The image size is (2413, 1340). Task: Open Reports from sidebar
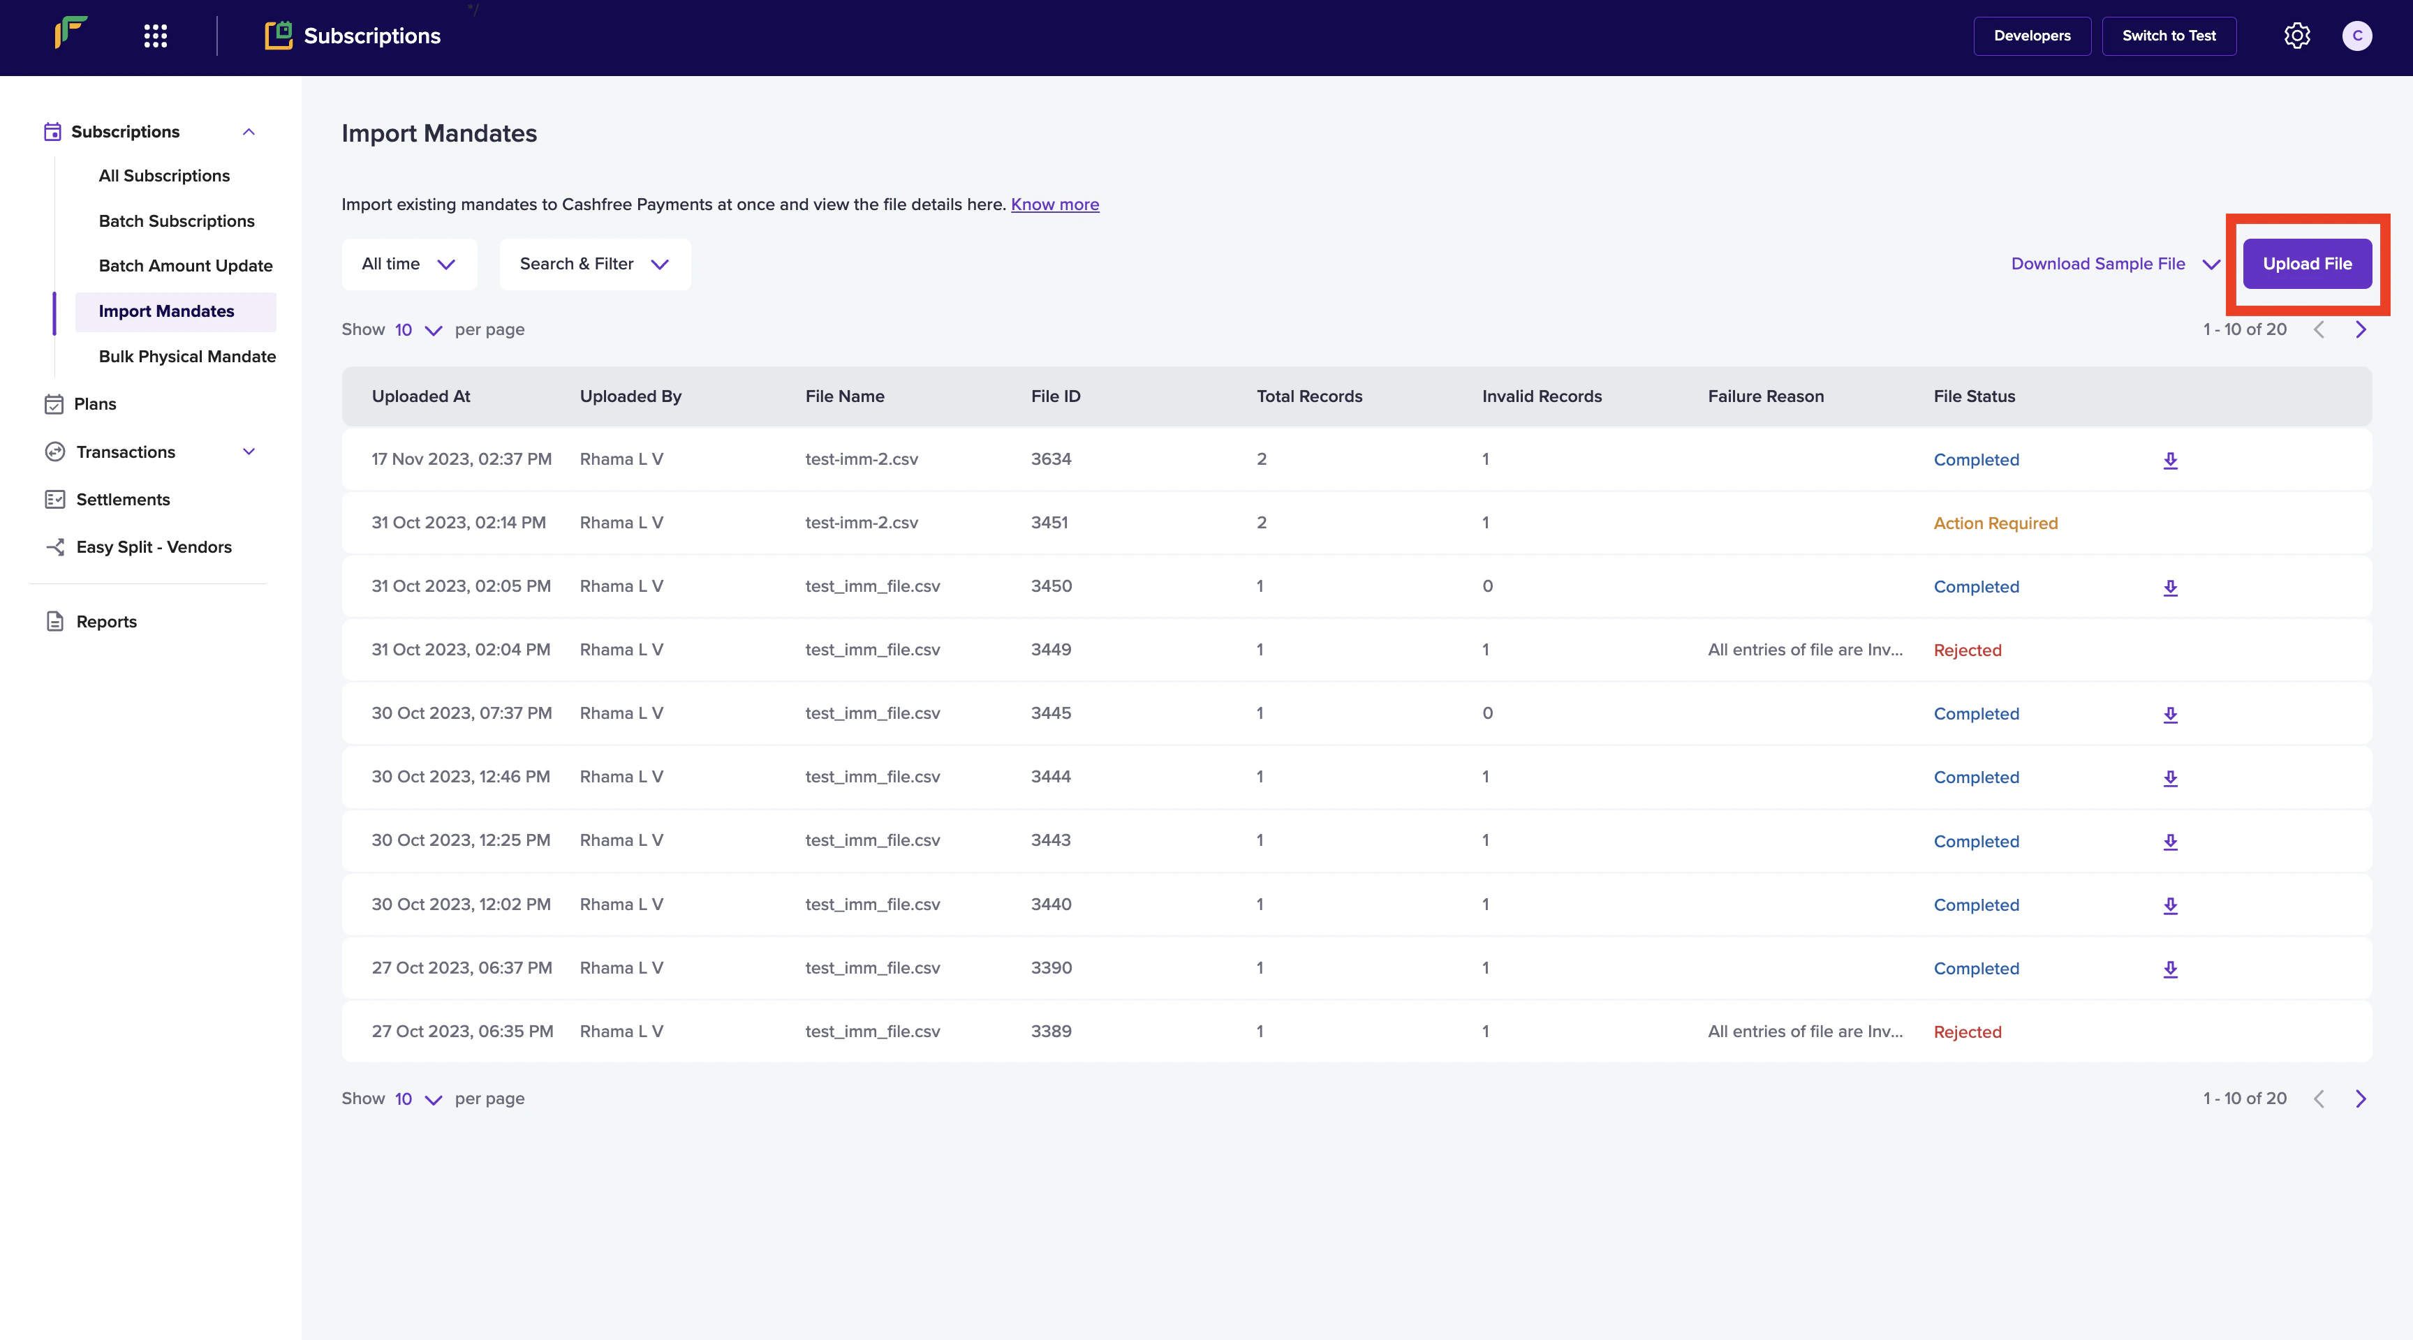(x=106, y=622)
